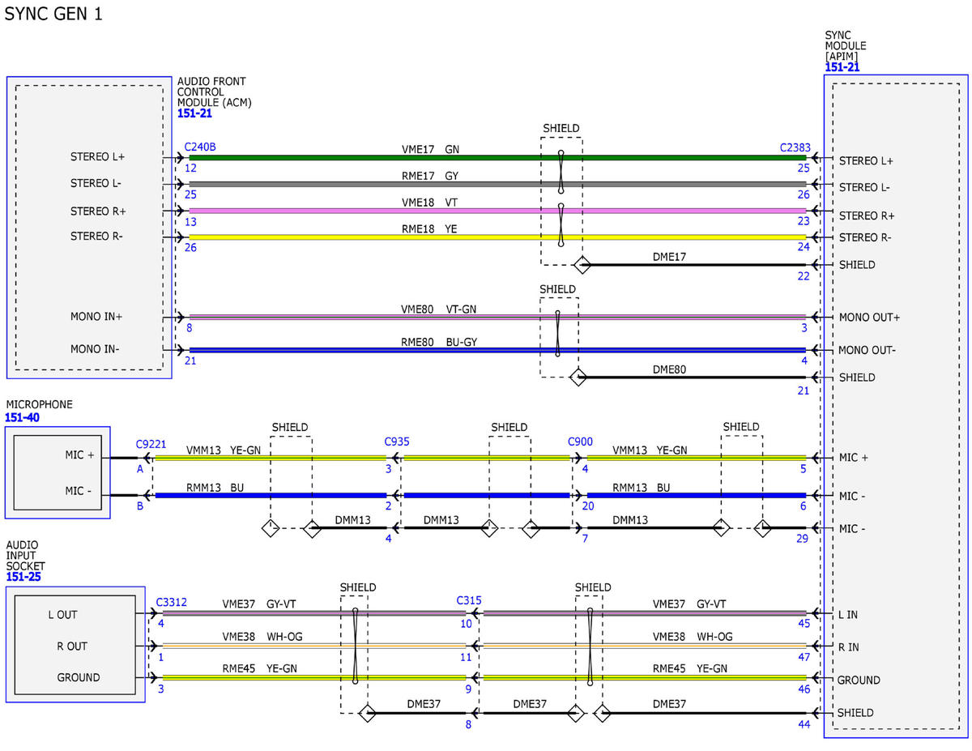The image size is (972, 751).
Task: Select the yellow RME18 wire line
Action: (497, 237)
